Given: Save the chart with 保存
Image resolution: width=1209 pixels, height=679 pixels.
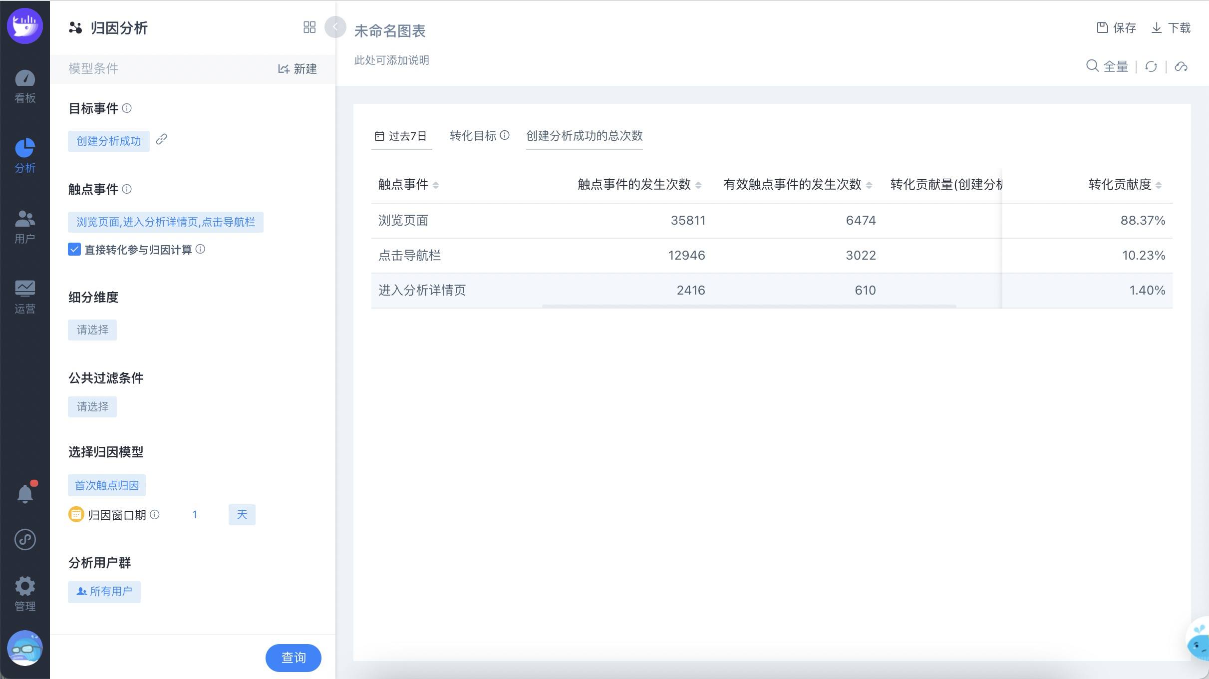Looking at the screenshot, I should 1116,28.
